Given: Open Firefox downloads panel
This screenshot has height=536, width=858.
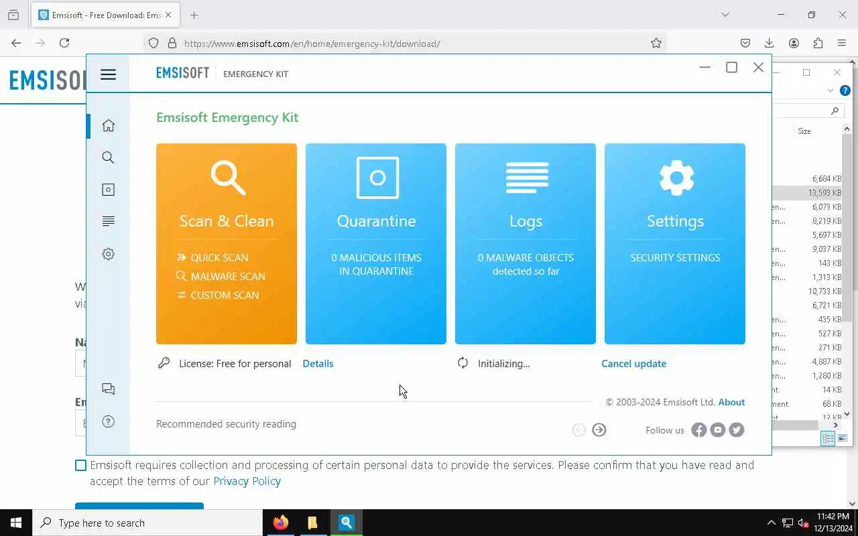Looking at the screenshot, I should coord(770,43).
